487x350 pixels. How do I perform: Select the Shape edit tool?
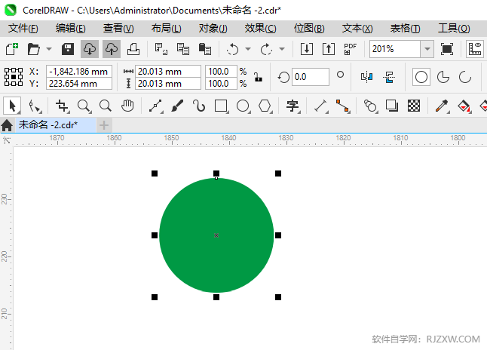point(35,106)
